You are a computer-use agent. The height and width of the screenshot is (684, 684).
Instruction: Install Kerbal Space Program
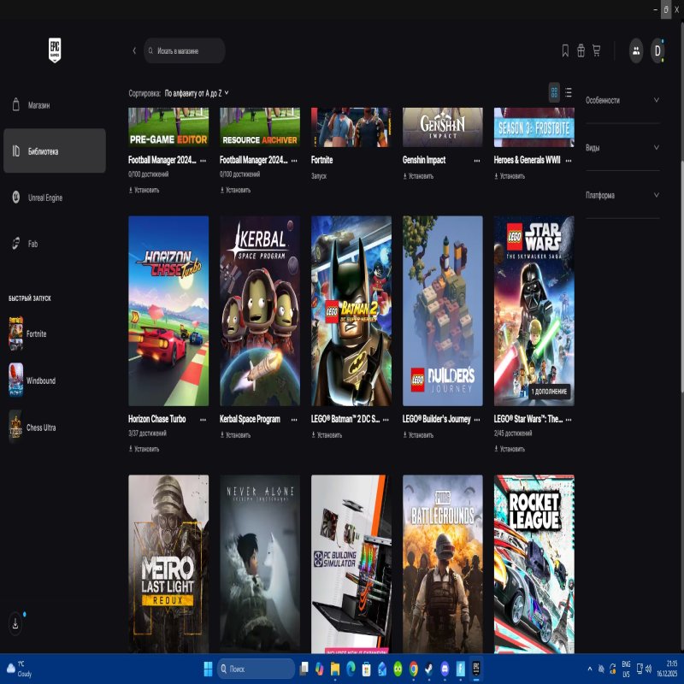[x=239, y=435]
